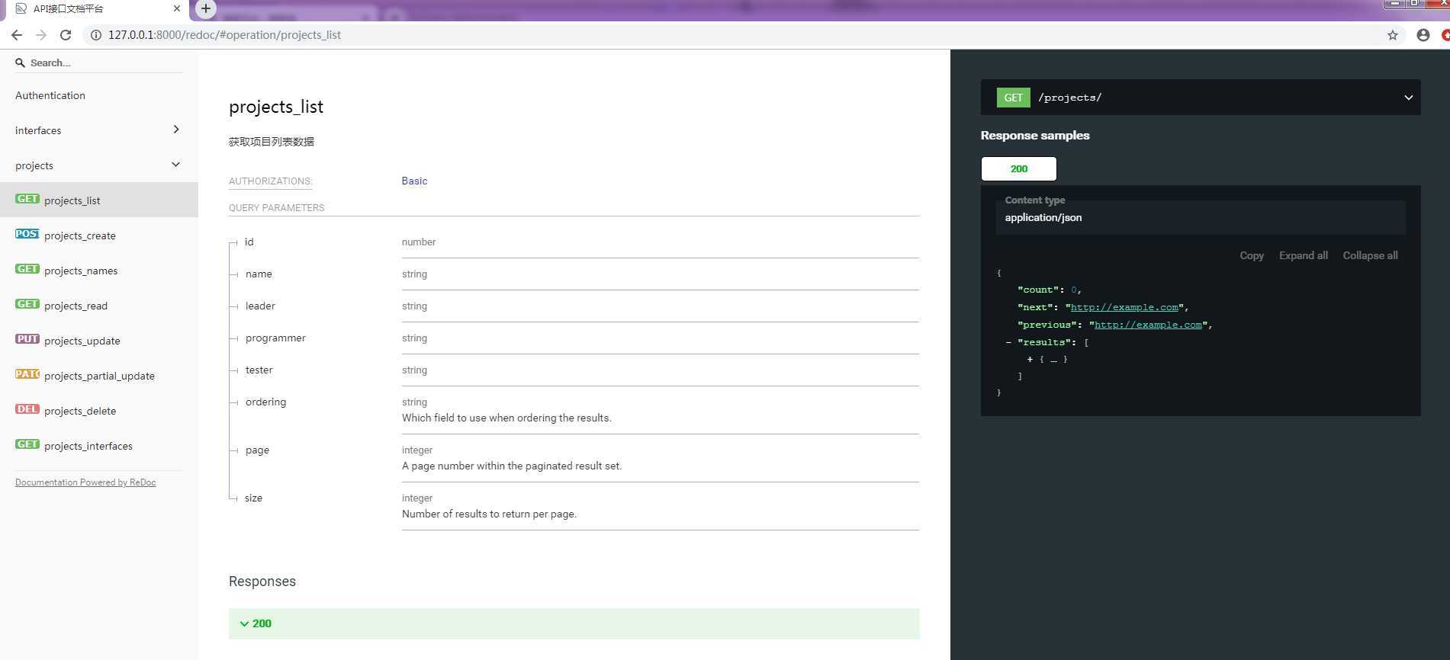This screenshot has height=660, width=1450.
Task: Click the projects_list heading
Action: (276, 107)
